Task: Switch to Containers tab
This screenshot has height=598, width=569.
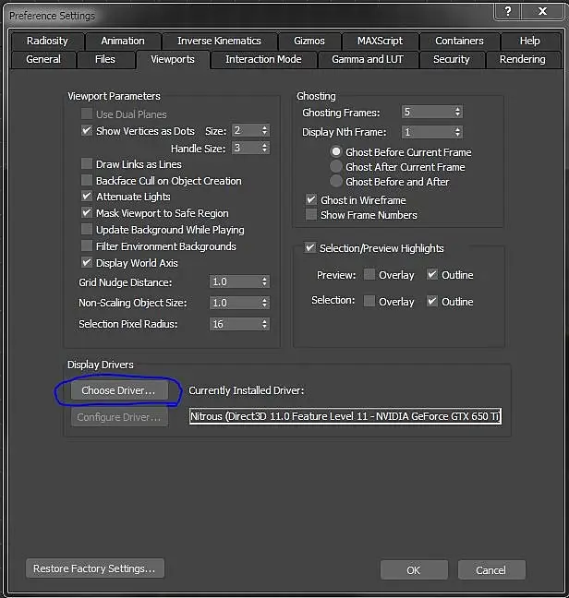Action: point(459,41)
